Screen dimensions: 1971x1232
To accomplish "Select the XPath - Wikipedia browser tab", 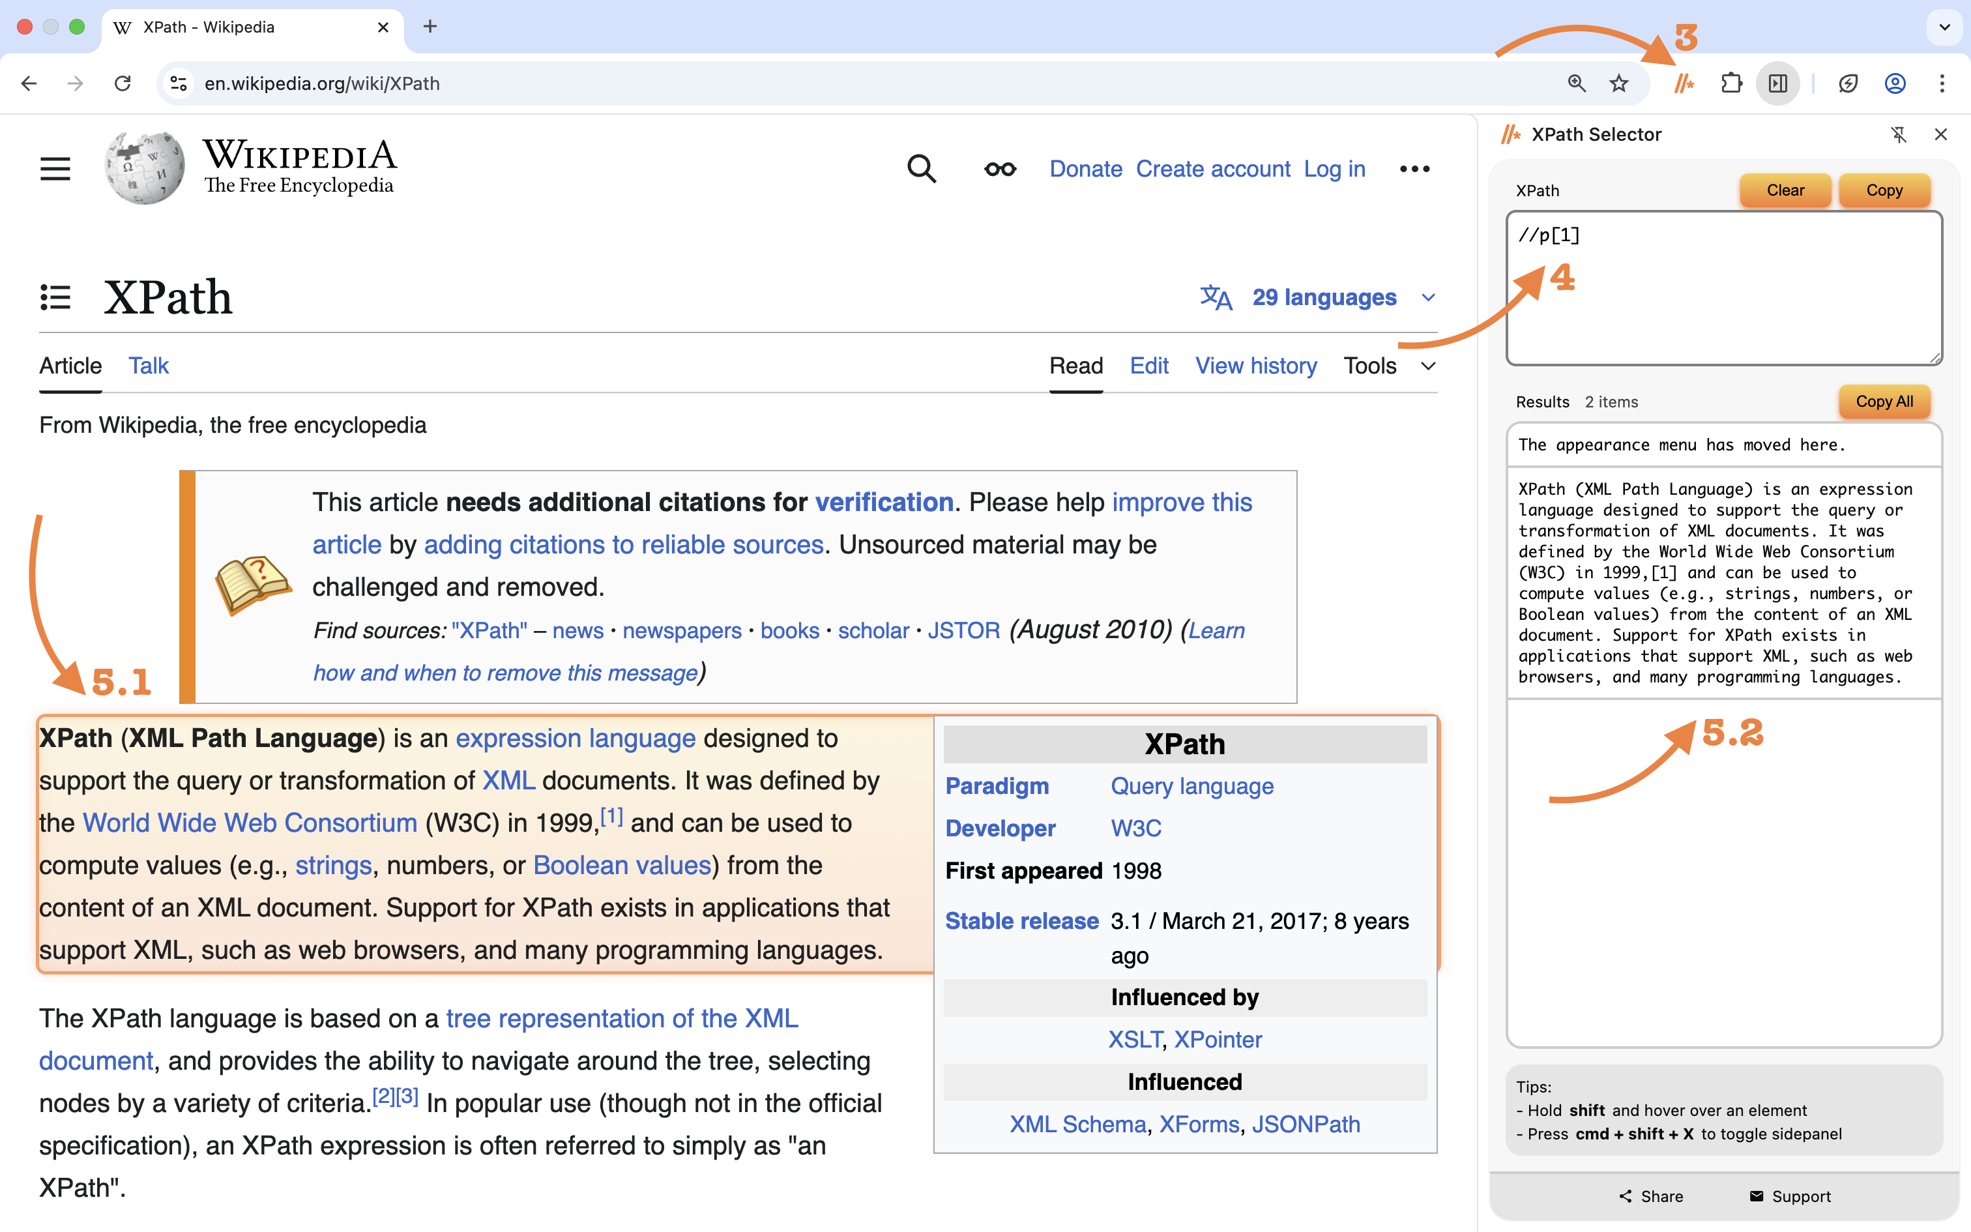I will tap(252, 27).
